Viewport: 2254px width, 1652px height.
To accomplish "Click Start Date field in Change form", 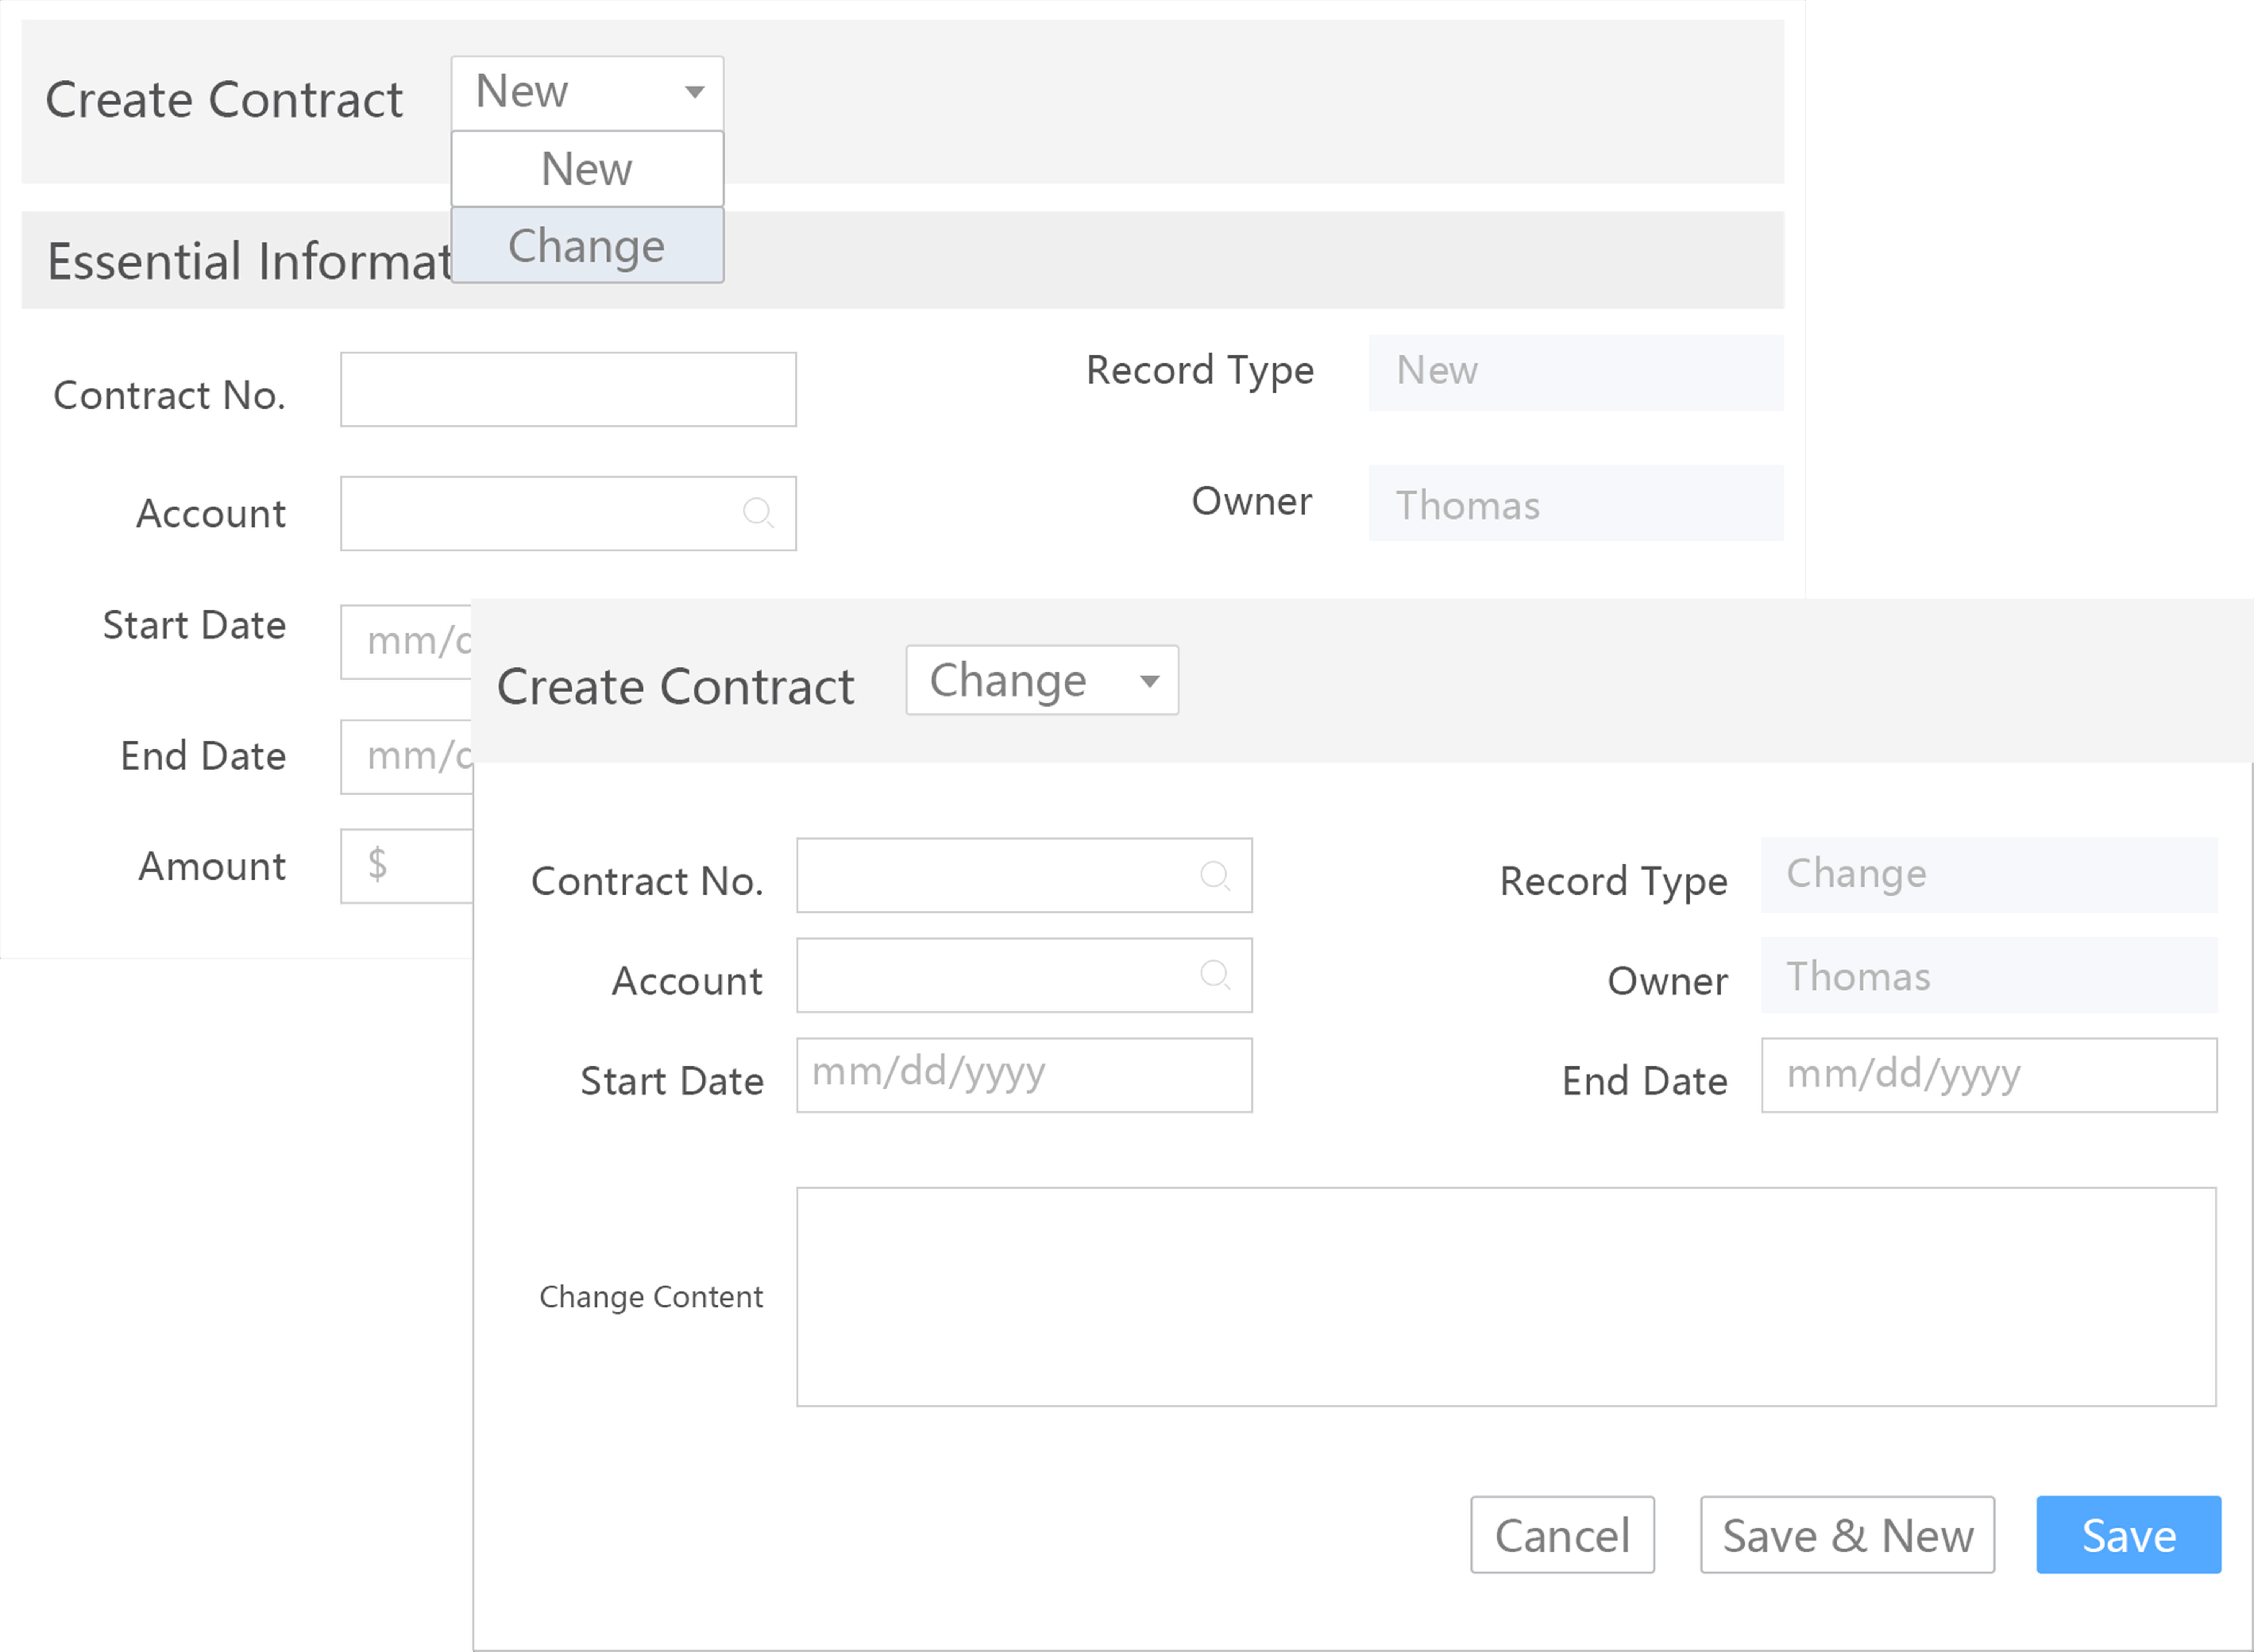I will [1024, 1075].
